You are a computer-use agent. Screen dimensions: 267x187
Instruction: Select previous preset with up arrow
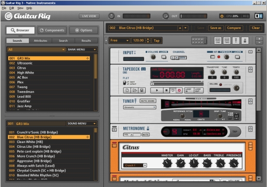click(x=180, y=28)
